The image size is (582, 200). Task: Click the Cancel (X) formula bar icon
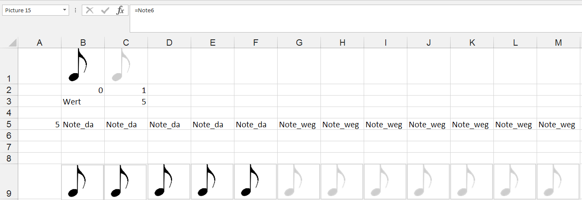coord(89,11)
